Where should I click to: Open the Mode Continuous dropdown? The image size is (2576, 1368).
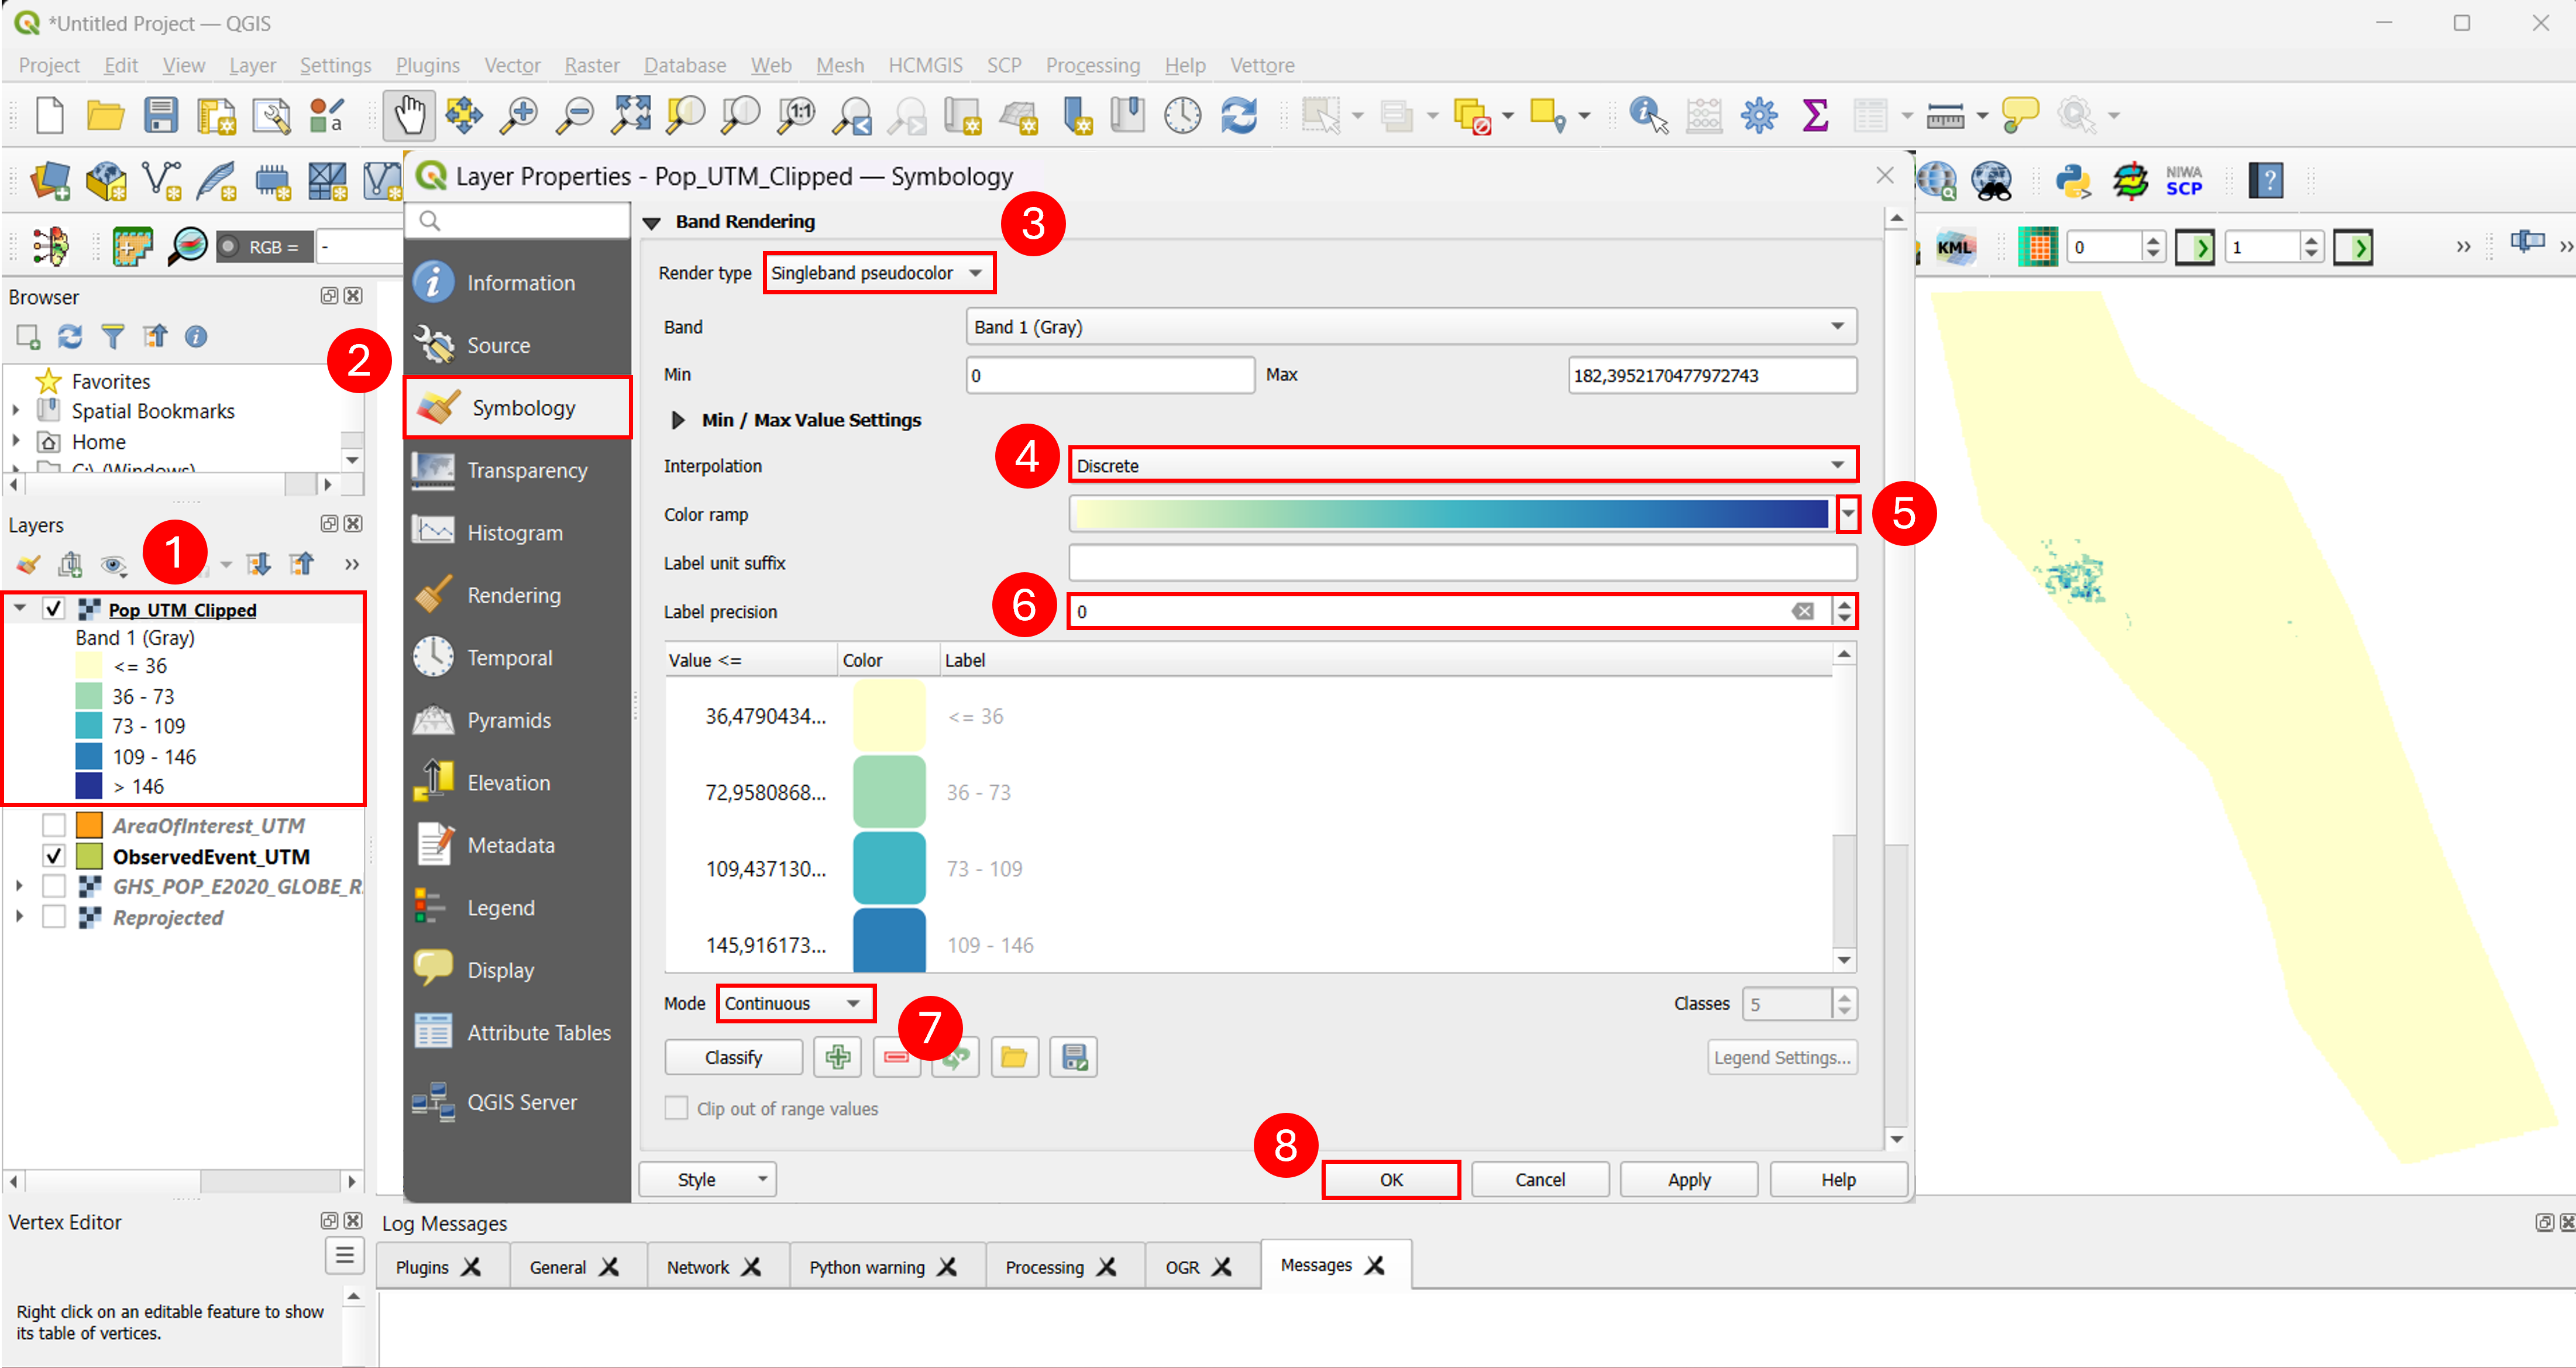(x=795, y=1003)
